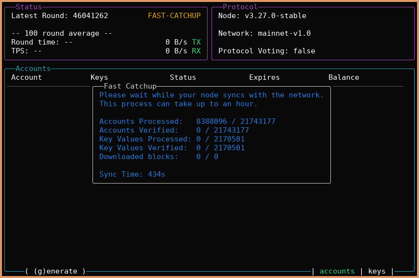The image size is (419, 278).
Task: Click the Balance column header
Action: coord(344,77)
